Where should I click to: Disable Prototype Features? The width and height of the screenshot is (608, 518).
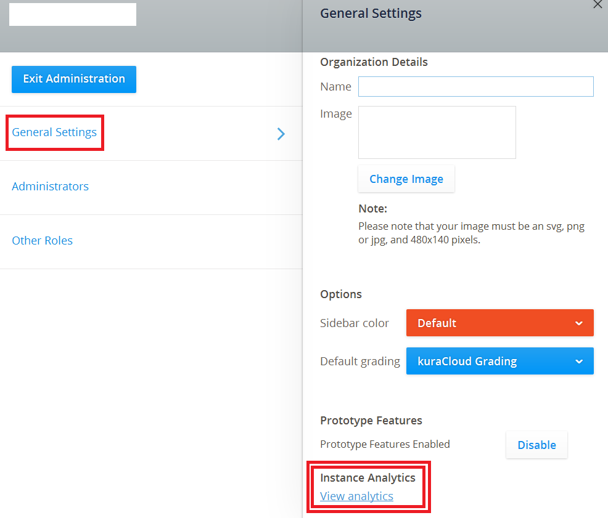pos(536,445)
